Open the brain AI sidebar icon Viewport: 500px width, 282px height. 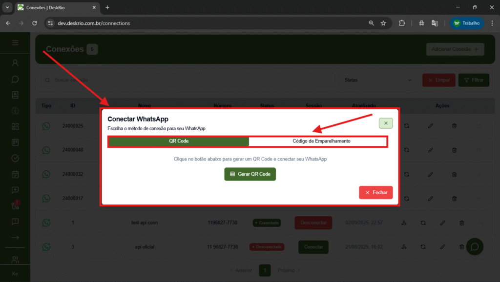(x=15, y=111)
